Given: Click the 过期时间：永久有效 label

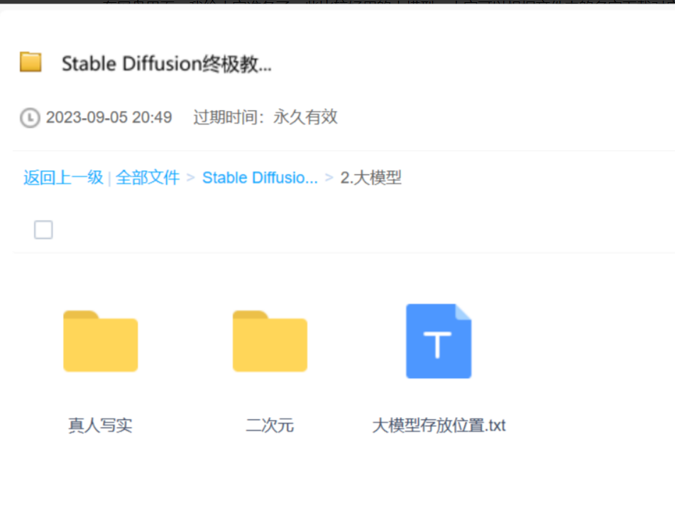Looking at the screenshot, I should pyautogui.click(x=265, y=117).
